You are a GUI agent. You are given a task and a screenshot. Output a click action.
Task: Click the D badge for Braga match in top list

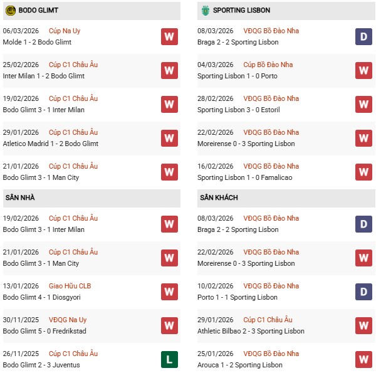(364, 36)
